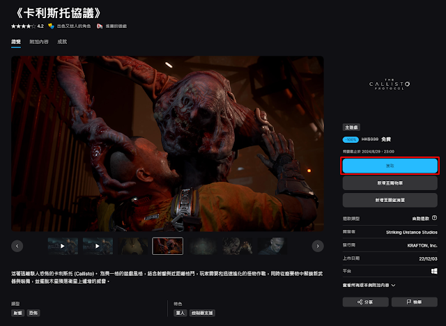Viewport: 446px width, 326px height.
Task: Click the game title 《卡利斯托協議》
Action: click(x=59, y=13)
